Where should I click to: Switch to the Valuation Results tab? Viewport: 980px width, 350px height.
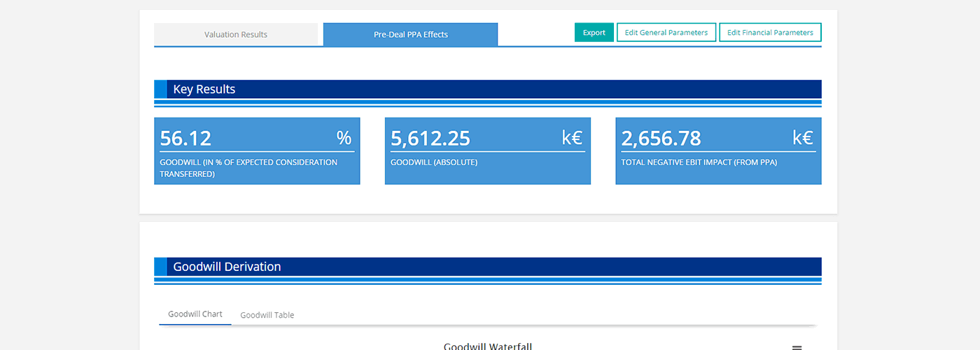click(236, 34)
